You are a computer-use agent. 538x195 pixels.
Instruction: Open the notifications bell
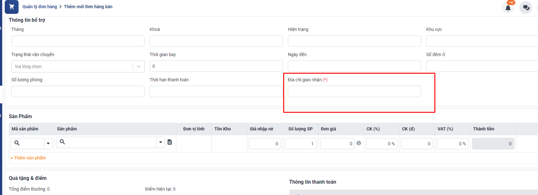coord(508,8)
